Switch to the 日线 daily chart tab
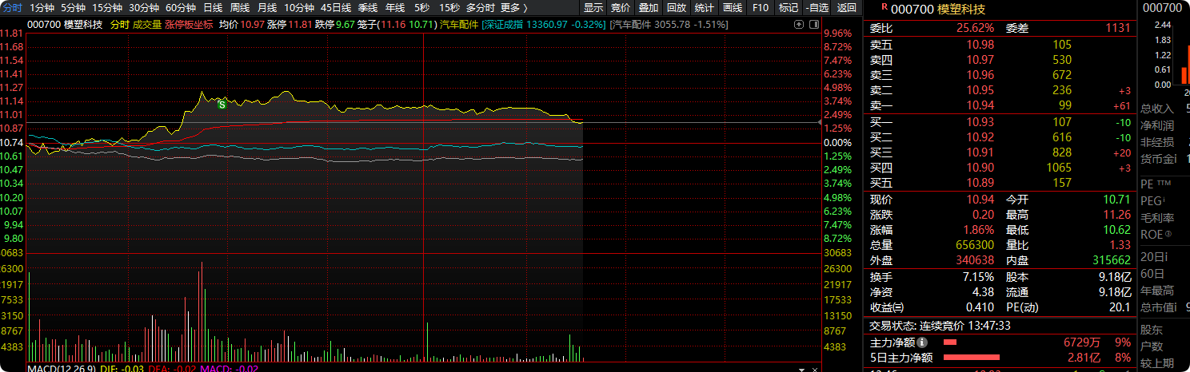This screenshot has width=1190, height=372. point(213,7)
